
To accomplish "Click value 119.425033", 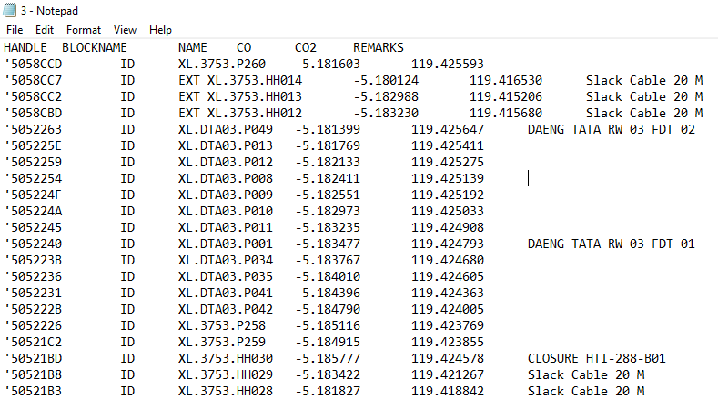I will (x=448, y=212).
